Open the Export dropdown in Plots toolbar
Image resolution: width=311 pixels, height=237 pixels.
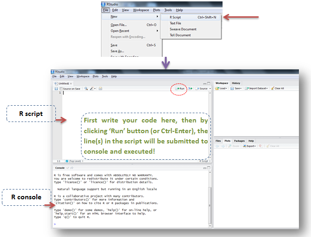click(x=250, y=146)
